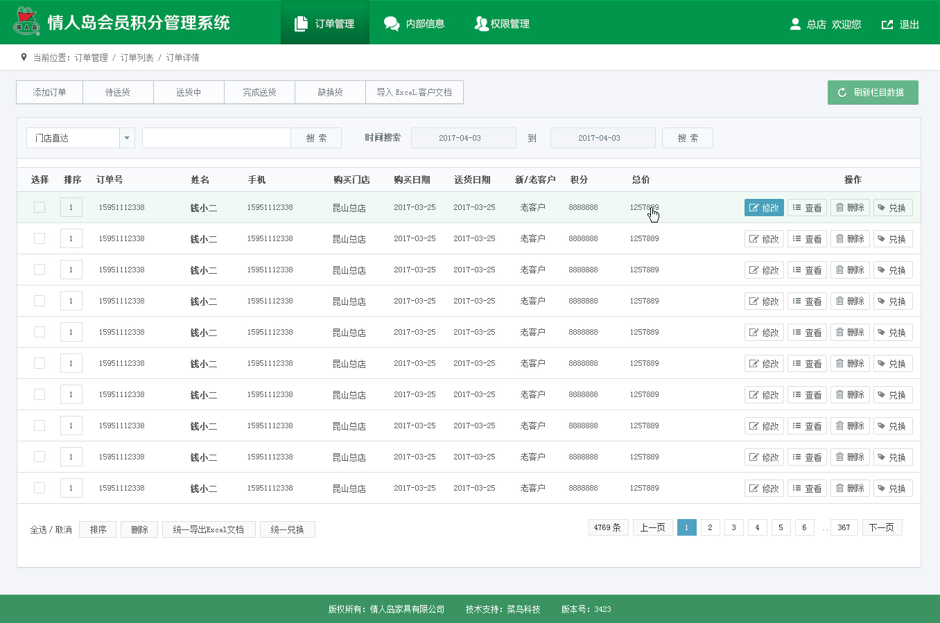Screen dimensions: 940x623
Task: Tick the checkbox in the seventh table row
Action: (x=40, y=394)
